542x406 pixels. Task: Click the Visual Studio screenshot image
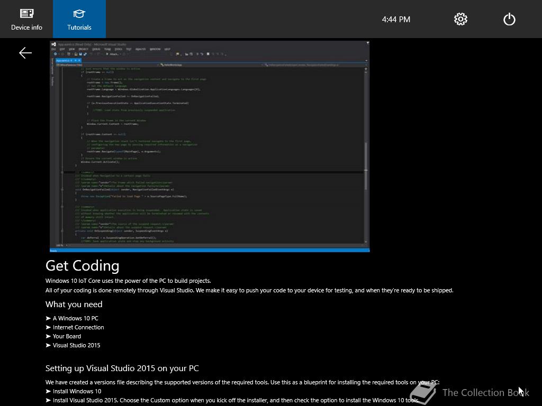pyautogui.click(x=210, y=146)
